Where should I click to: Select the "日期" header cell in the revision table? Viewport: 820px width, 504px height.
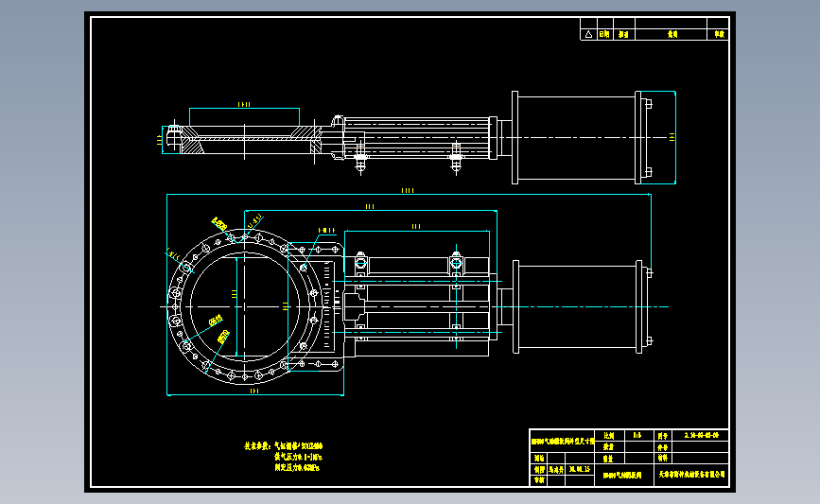click(x=604, y=34)
